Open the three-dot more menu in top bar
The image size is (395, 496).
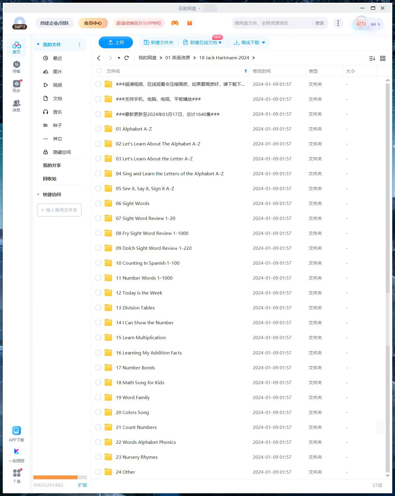pos(338,23)
